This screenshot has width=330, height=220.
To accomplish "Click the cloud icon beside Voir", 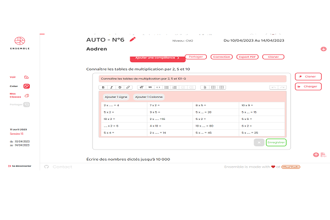I will (x=26, y=77).
